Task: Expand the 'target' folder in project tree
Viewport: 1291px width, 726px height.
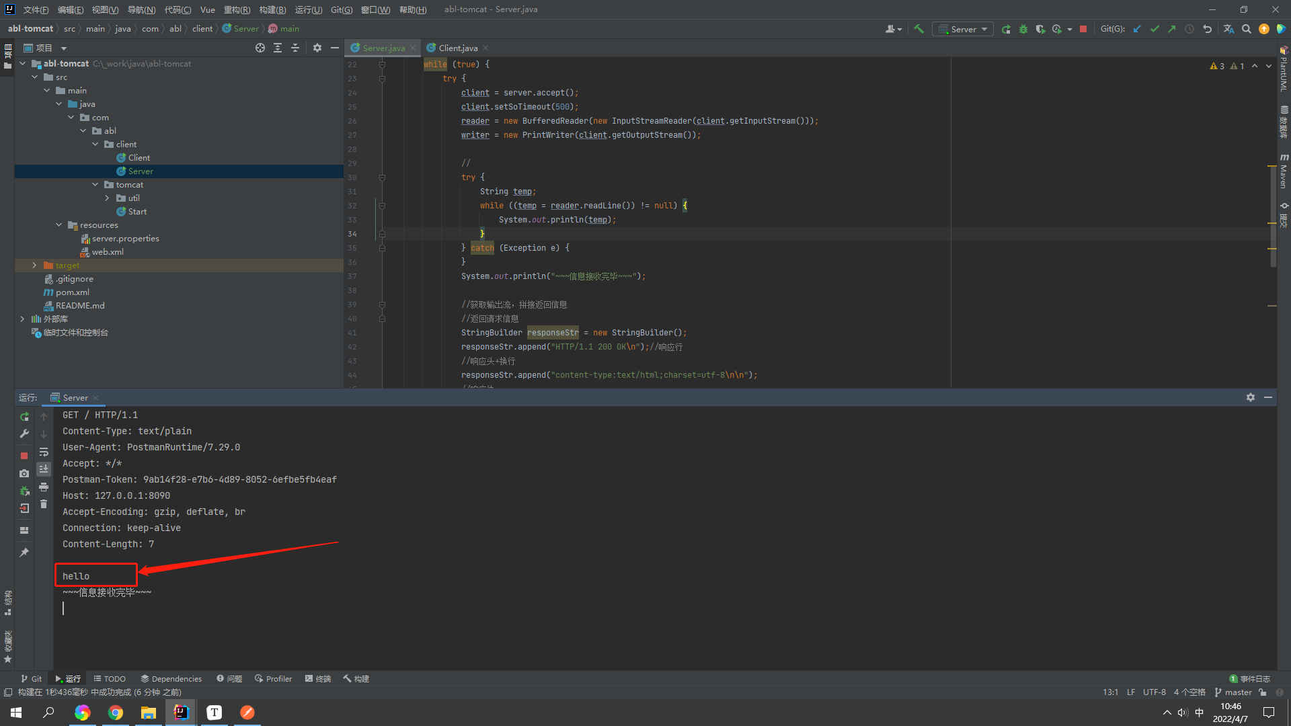Action: (33, 265)
